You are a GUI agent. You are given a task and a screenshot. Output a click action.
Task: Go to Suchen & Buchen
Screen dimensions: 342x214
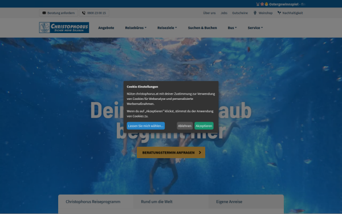pyautogui.click(x=202, y=28)
